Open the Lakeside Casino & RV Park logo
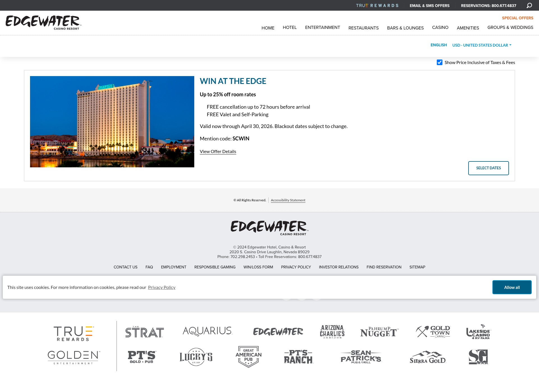The width and height of the screenshot is (539, 381). point(479,332)
